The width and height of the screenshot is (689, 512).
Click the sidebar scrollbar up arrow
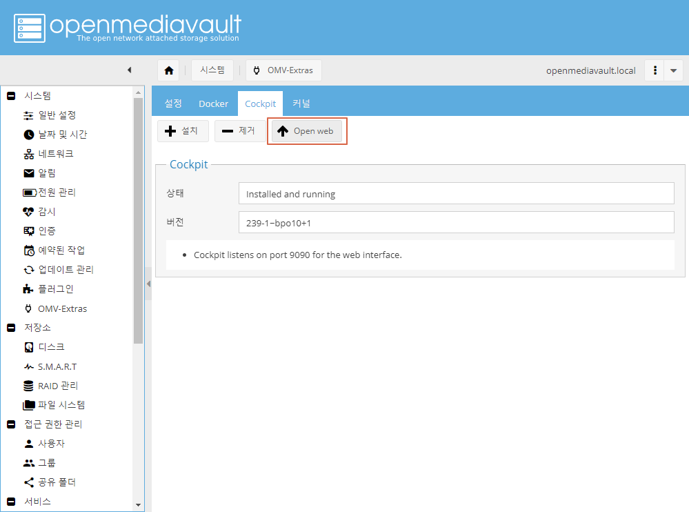(x=138, y=92)
